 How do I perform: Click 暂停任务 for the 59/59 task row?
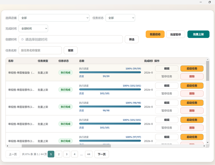(x=167, y=76)
